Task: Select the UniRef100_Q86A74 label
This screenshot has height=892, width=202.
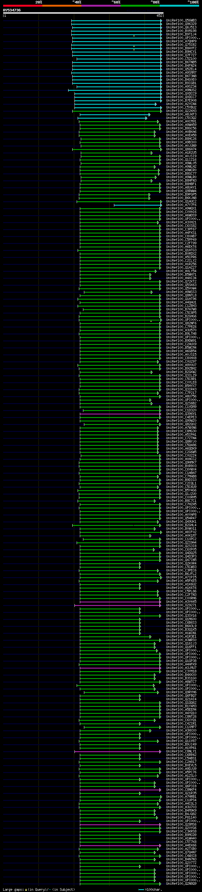Action: [x=181, y=149]
